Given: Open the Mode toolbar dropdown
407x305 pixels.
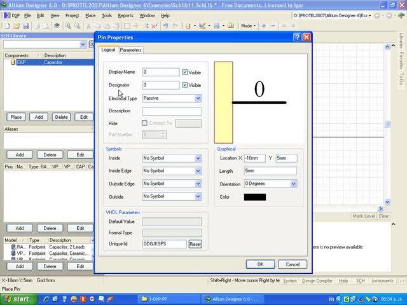Looking at the screenshot, I should [248, 25].
